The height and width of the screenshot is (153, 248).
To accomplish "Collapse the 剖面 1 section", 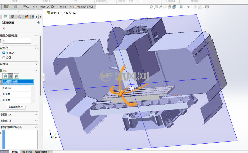I will pos(36,71).
